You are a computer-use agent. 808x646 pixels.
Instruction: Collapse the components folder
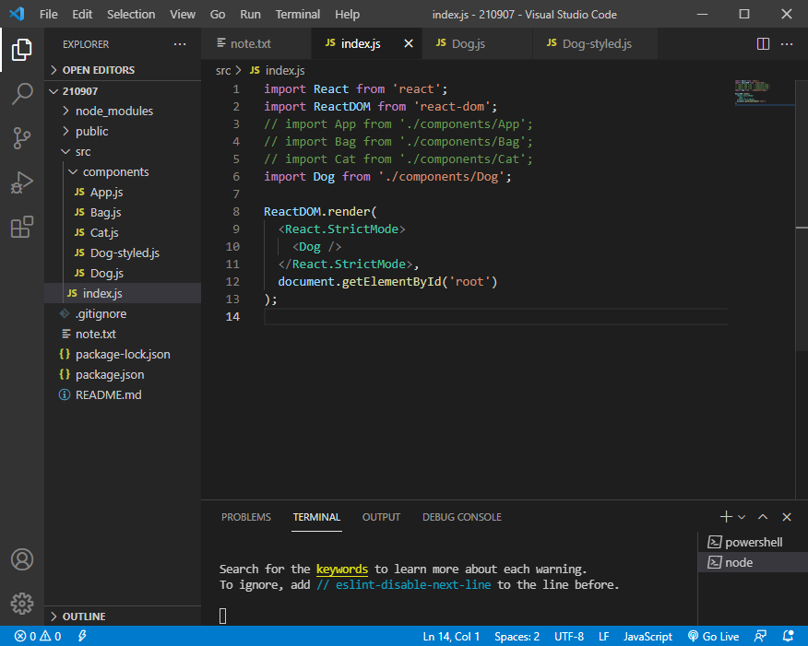pos(123,172)
